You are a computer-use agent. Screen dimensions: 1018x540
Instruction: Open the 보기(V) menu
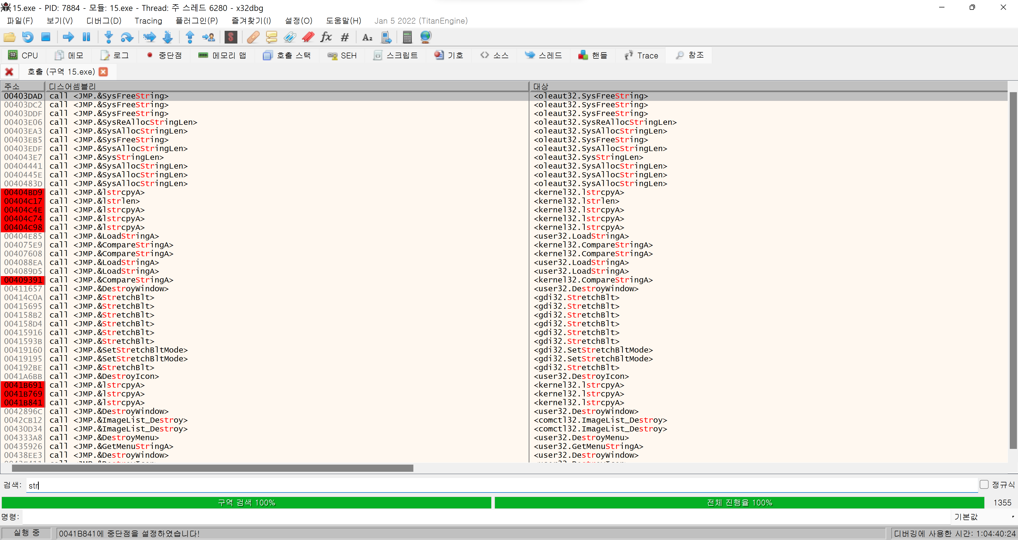point(60,20)
